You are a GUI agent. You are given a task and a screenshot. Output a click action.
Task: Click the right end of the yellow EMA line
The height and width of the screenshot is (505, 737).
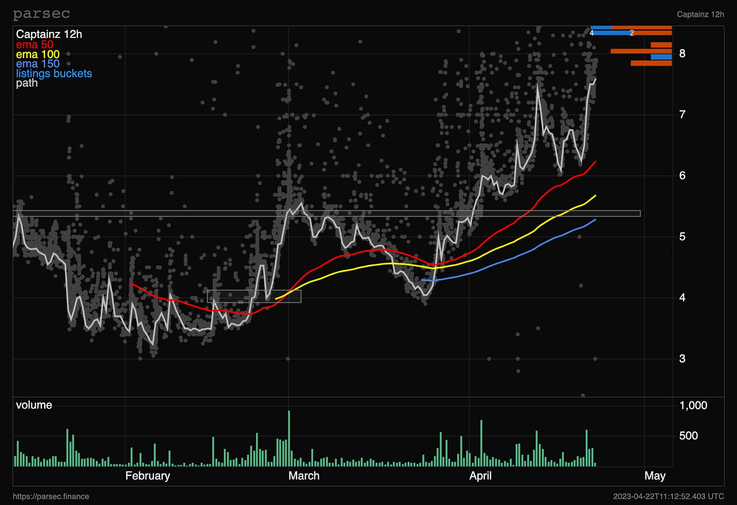[x=595, y=195]
